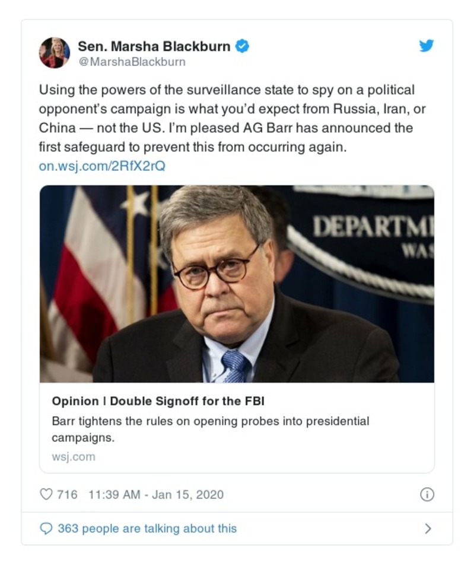This screenshot has width=474, height=568.
Task: Click the reply speech bubble icon
Action: (x=46, y=528)
